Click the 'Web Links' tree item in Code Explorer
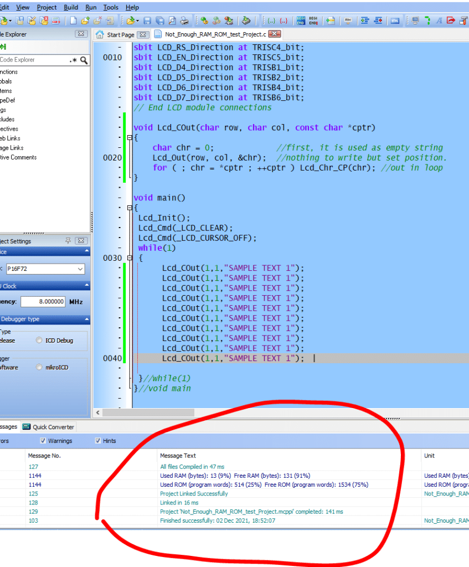The image size is (469, 567). click(10, 138)
